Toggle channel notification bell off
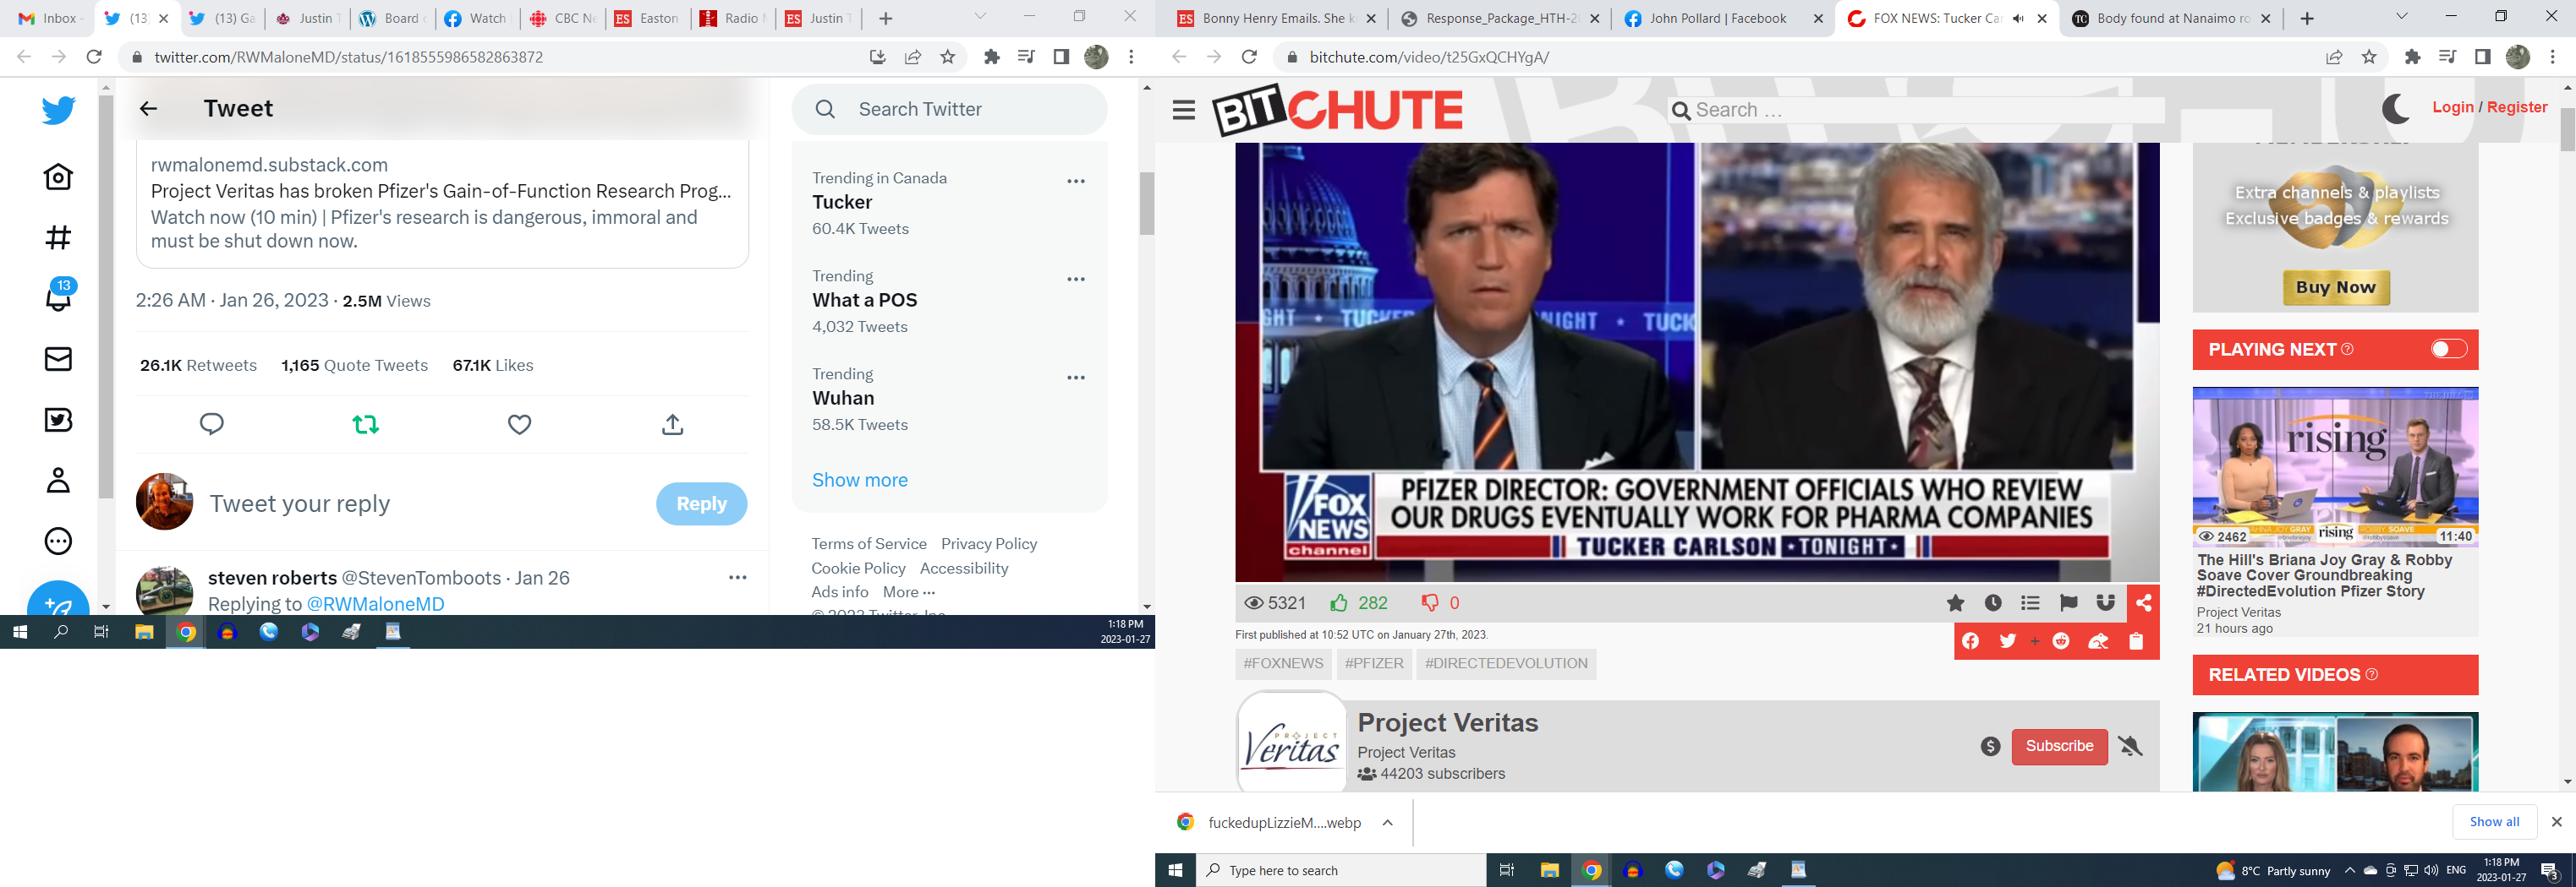Image resolution: width=2576 pixels, height=887 pixels. tap(2130, 746)
